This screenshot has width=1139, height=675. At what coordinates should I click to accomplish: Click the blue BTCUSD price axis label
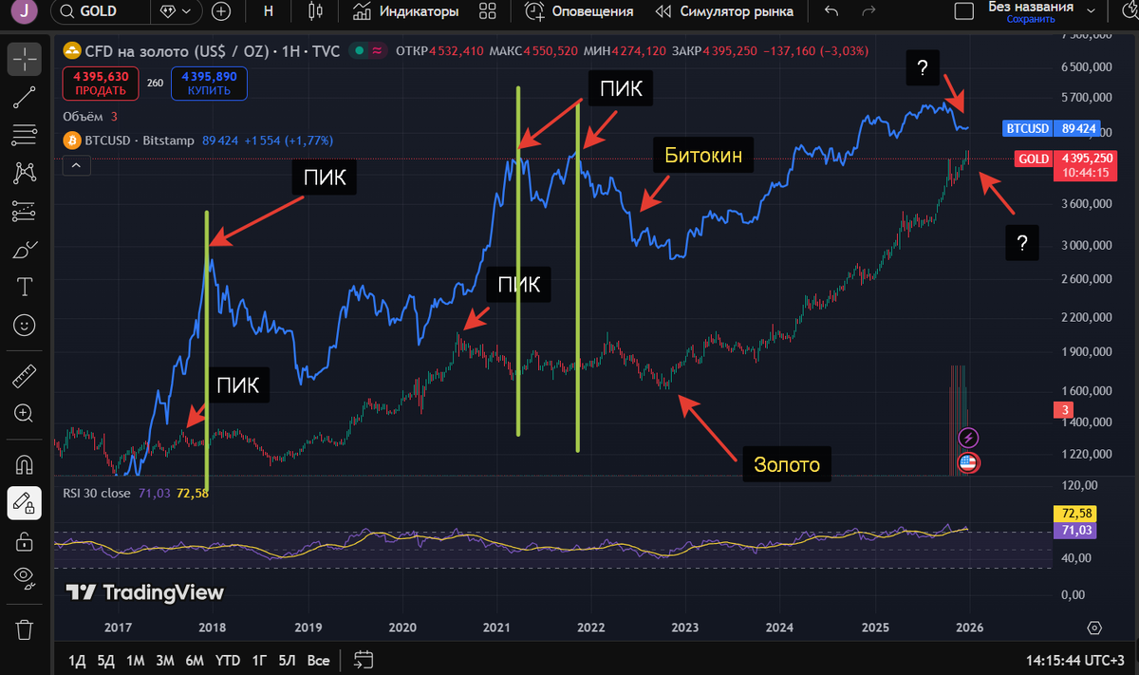tap(1052, 127)
